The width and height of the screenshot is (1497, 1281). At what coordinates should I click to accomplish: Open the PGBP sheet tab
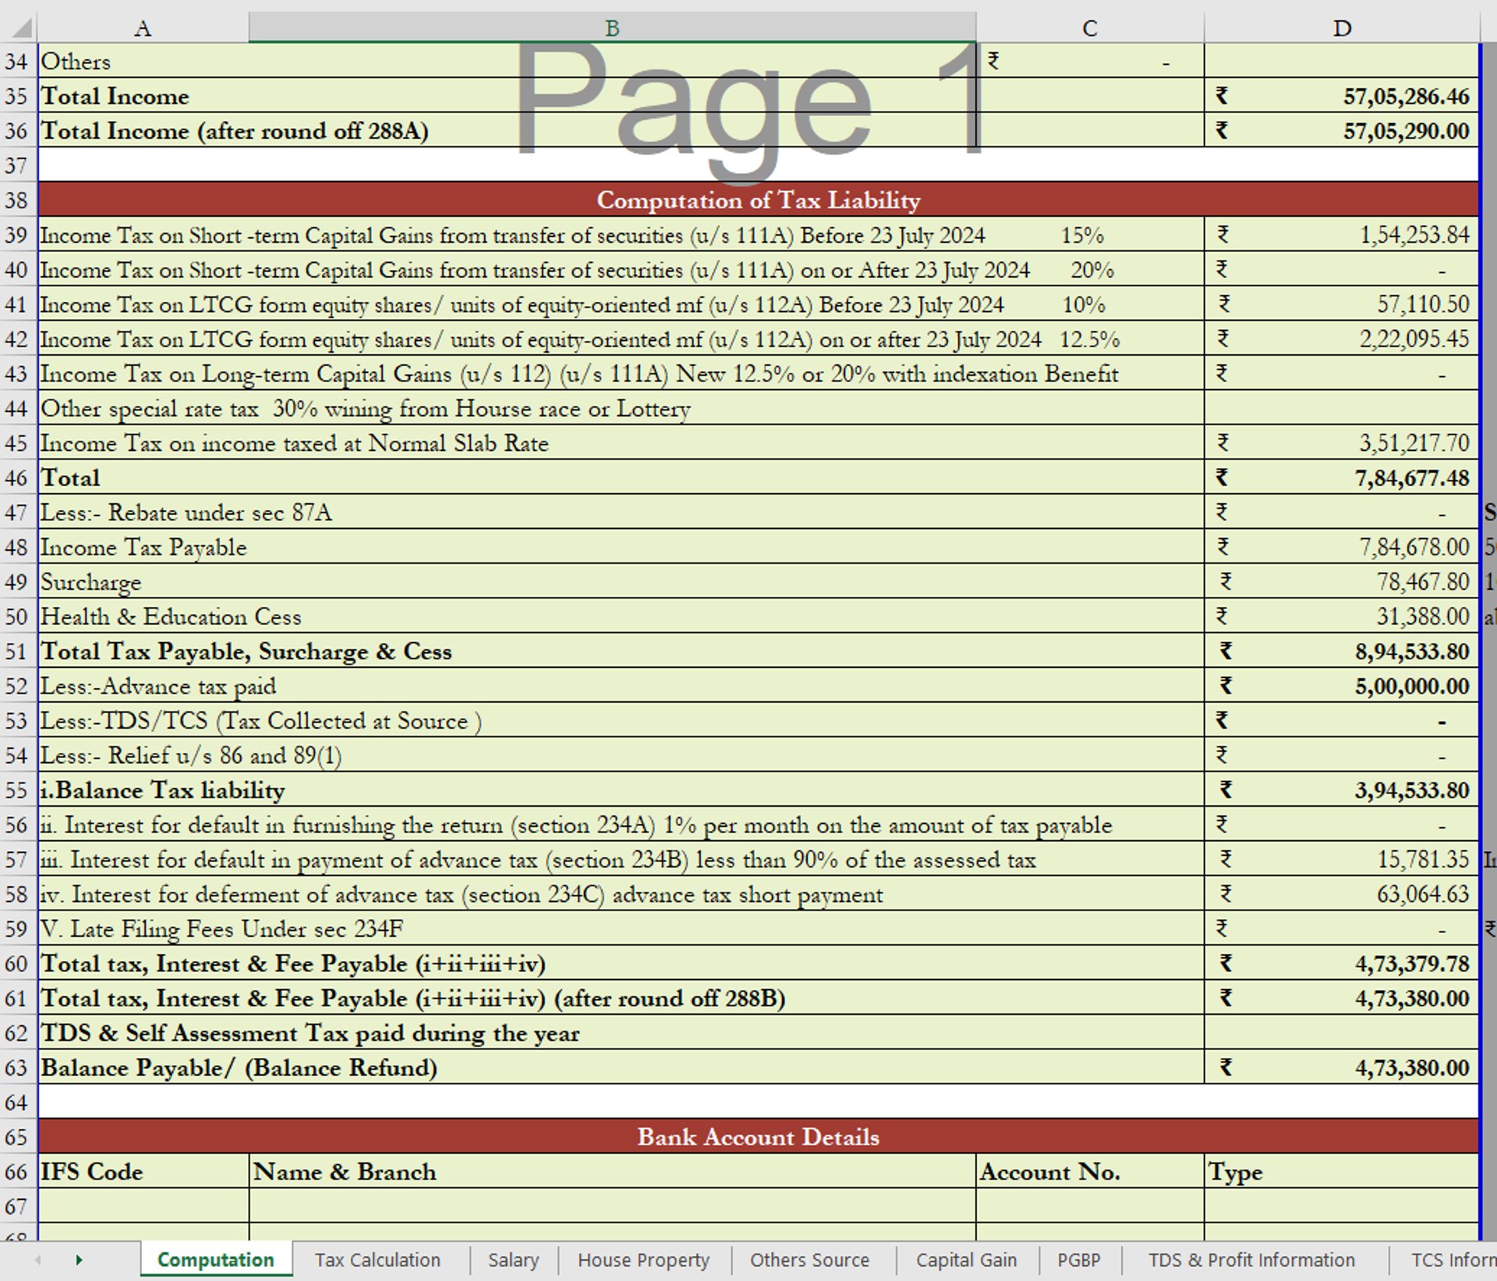(x=1078, y=1260)
